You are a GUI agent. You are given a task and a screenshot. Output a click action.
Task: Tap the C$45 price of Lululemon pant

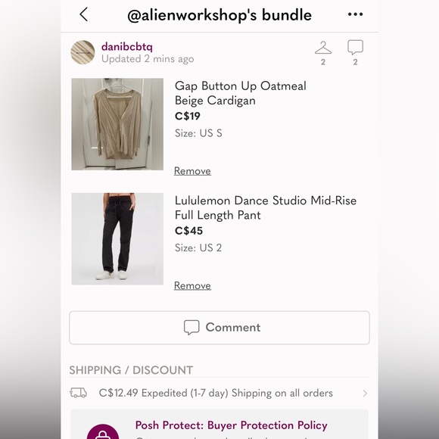tap(188, 231)
